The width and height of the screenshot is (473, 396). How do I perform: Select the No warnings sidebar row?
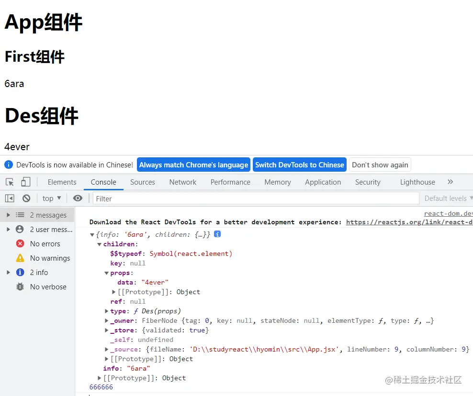[37, 258]
